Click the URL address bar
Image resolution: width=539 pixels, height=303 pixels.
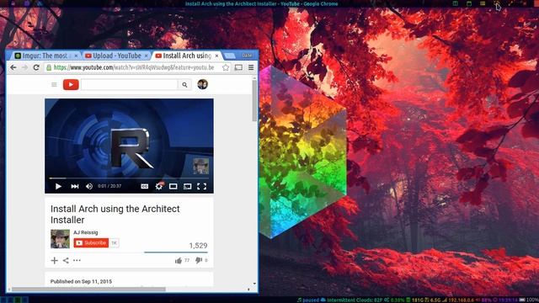point(136,67)
